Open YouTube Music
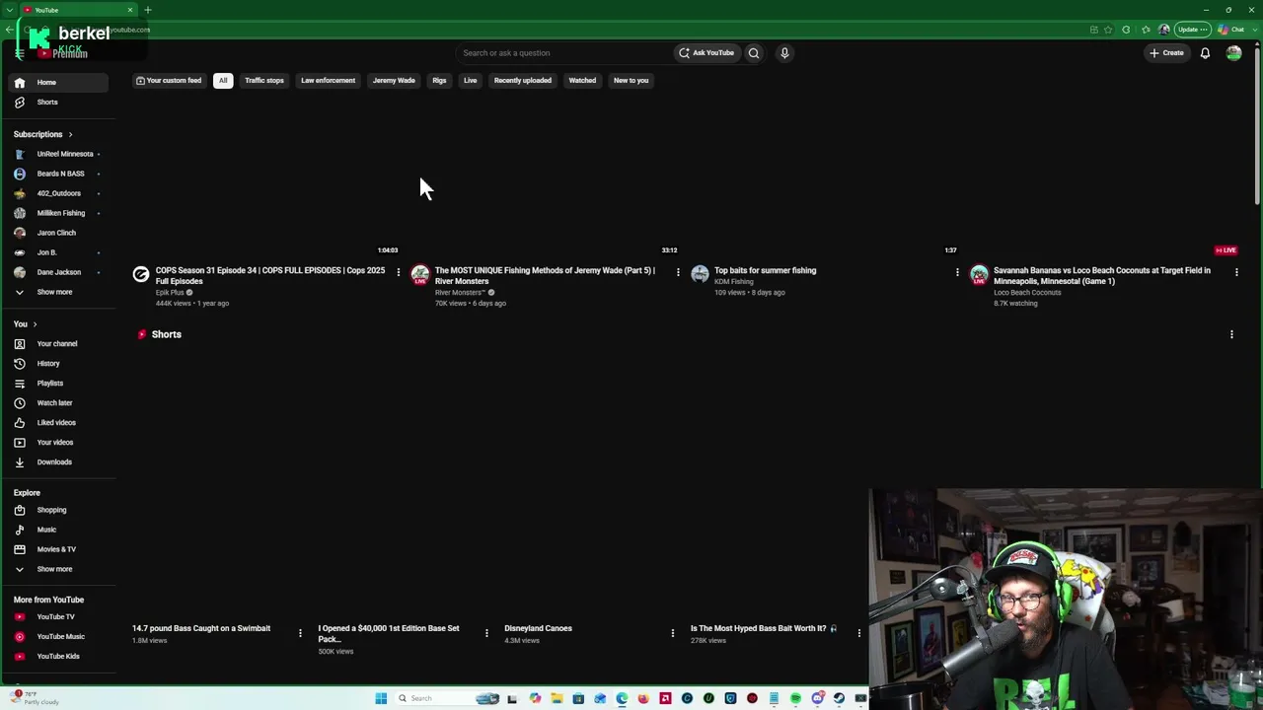This screenshot has height=710, width=1263. [x=59, y=637]
